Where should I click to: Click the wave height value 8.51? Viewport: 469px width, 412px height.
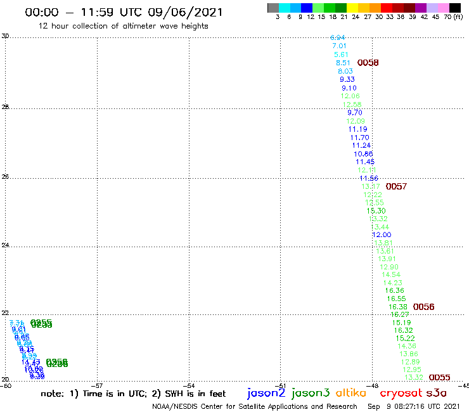coord(343,63)
